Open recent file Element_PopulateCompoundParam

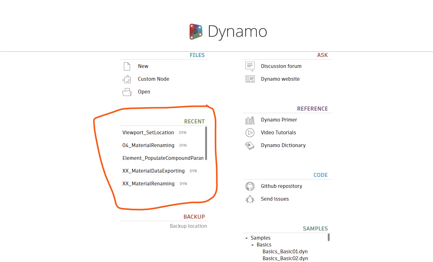(x=163, y=158)
